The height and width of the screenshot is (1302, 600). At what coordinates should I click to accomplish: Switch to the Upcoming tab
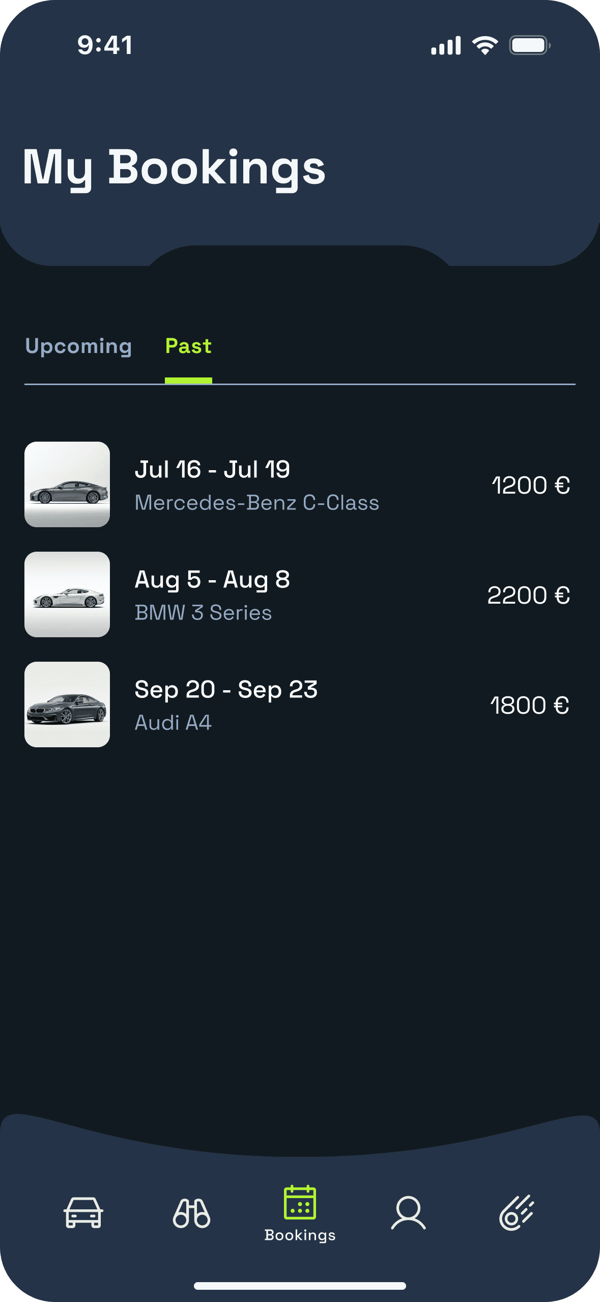click(x=78, y=346)
